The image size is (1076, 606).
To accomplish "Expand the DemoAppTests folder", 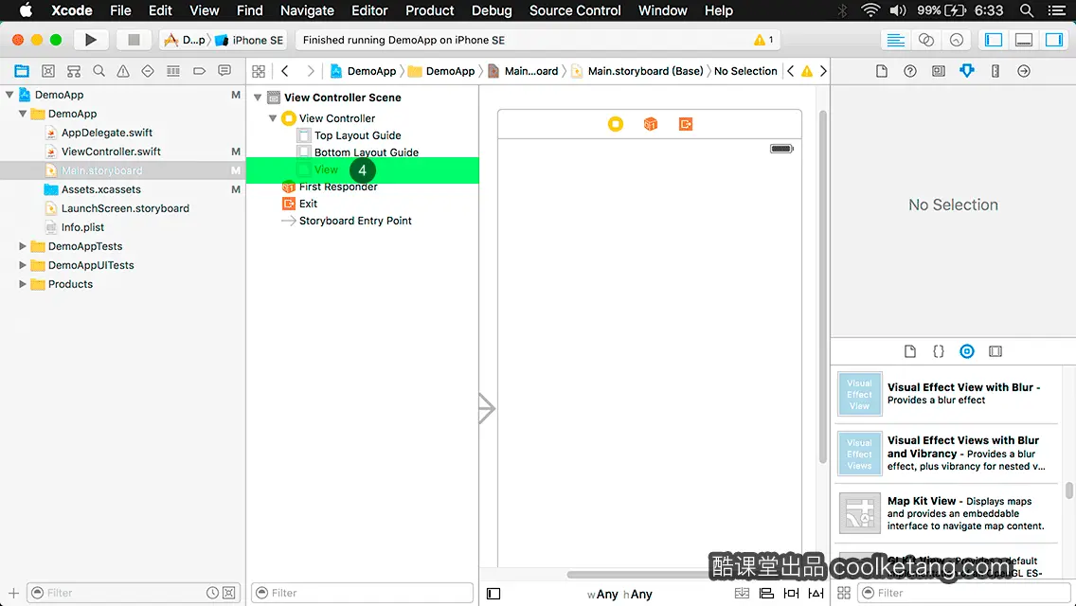I will click(x=23, y=245).
